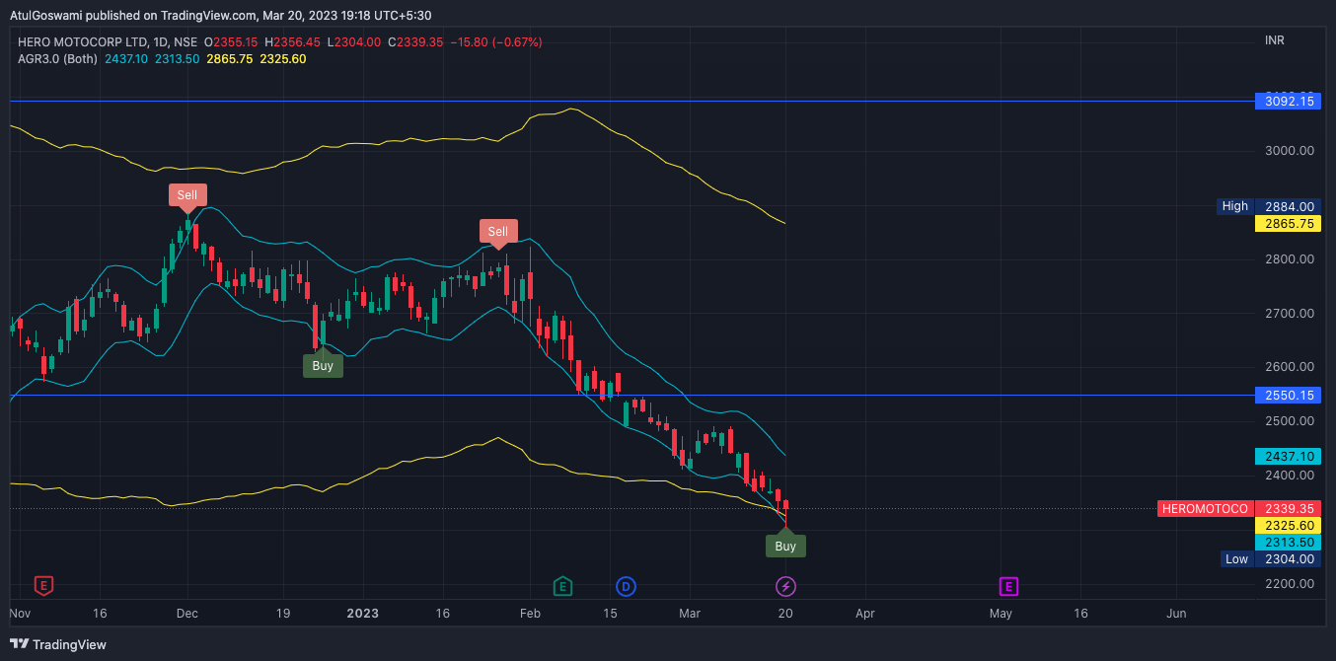Click the INR currency label
This screenshot has height=661, width=1336.
(x=1275, y=40)
